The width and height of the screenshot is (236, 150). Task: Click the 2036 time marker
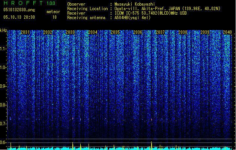click(138, 32)
